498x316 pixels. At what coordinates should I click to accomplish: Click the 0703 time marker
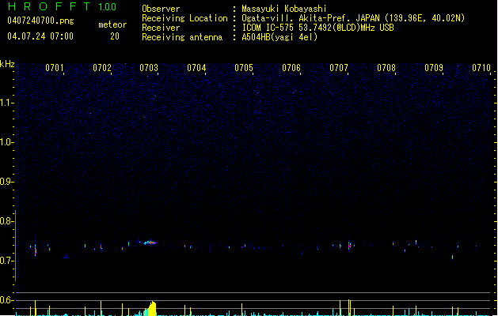[149, 68]
